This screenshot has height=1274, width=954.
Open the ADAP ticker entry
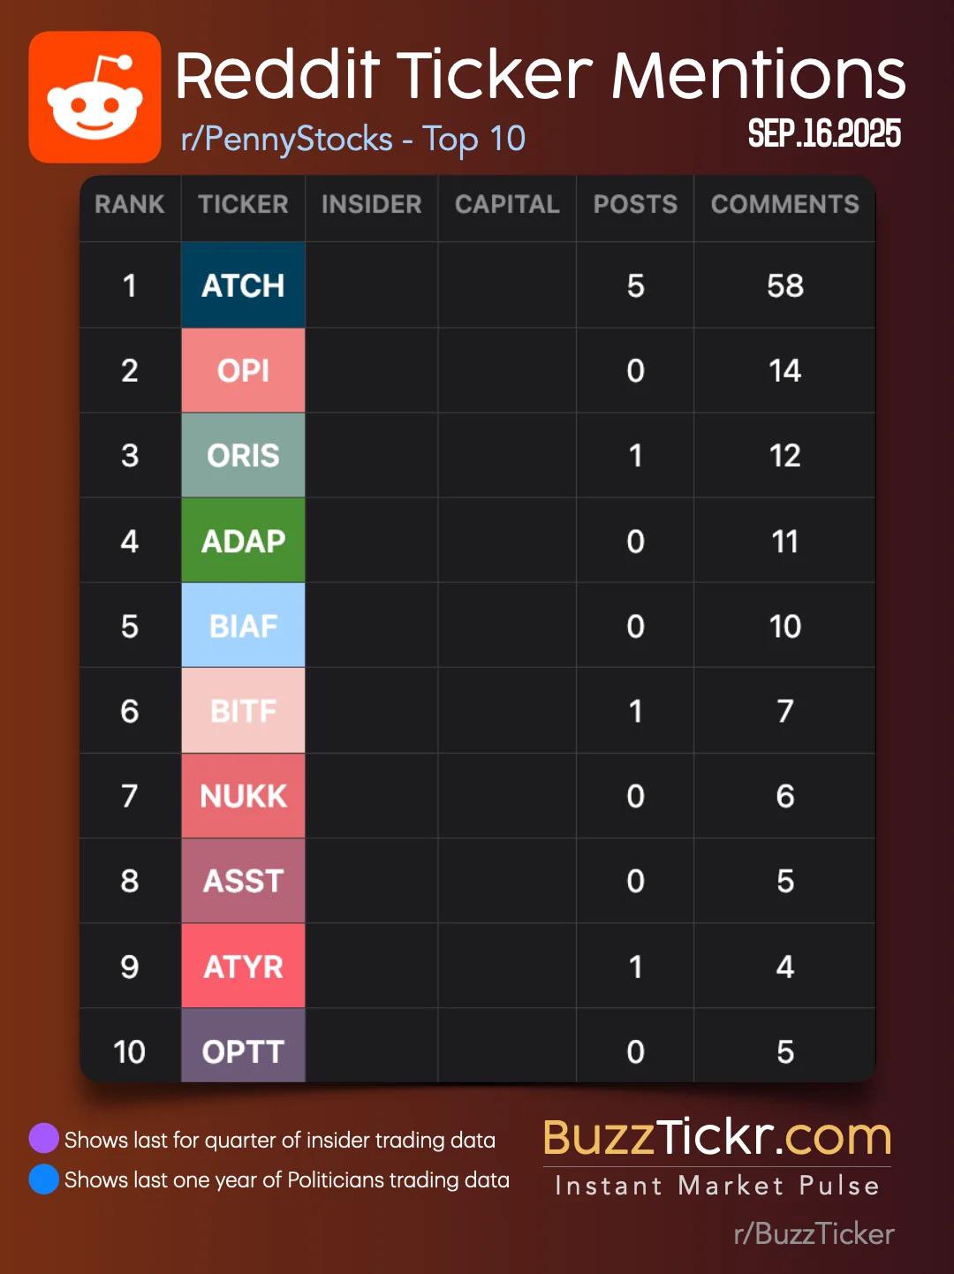click(243, 541)
